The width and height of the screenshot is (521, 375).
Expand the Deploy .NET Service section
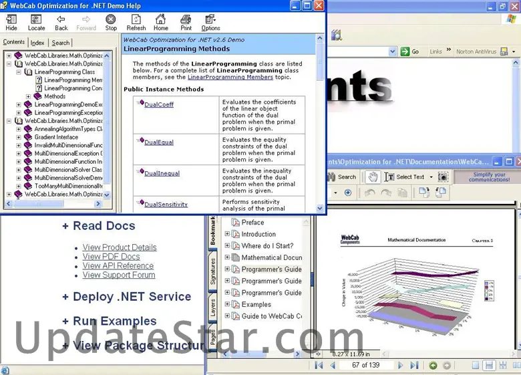(127, 297)
